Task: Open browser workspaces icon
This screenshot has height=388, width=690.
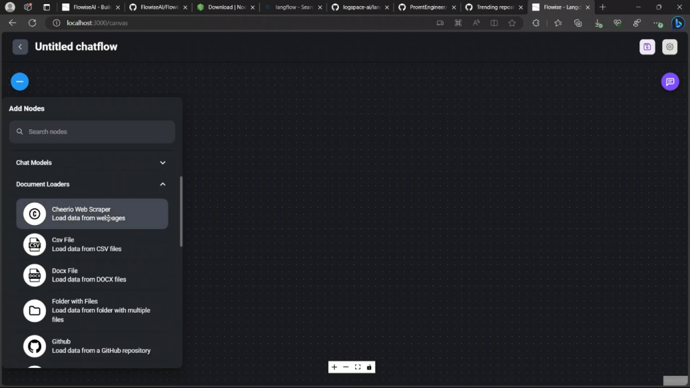Action: tap(28, 7)
